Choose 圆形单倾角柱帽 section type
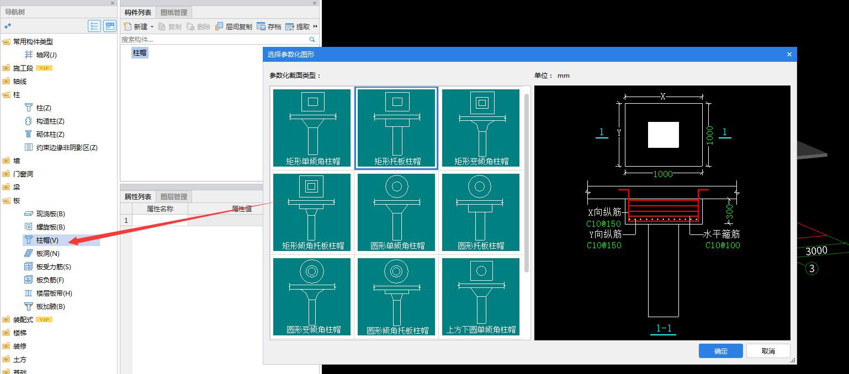849x374 pixels. (396, 212)
